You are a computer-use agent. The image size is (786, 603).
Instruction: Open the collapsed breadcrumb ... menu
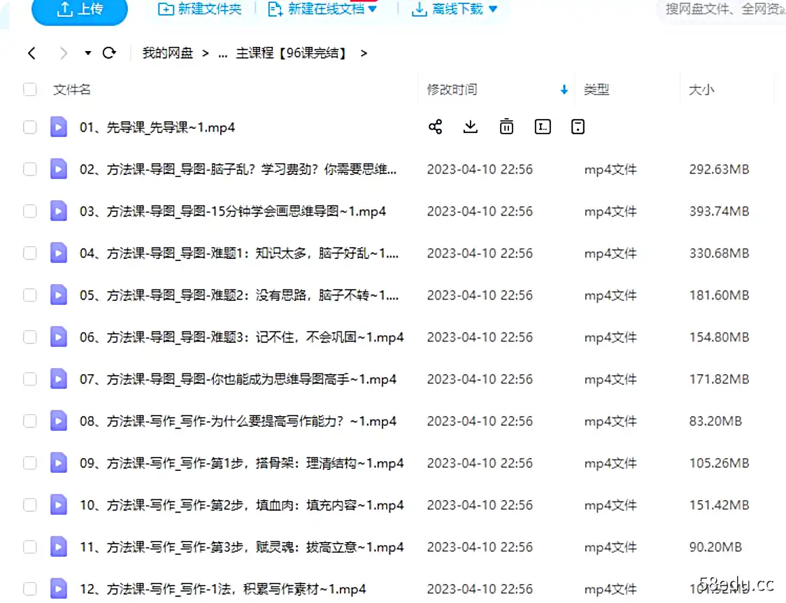(x=222, y=52)
